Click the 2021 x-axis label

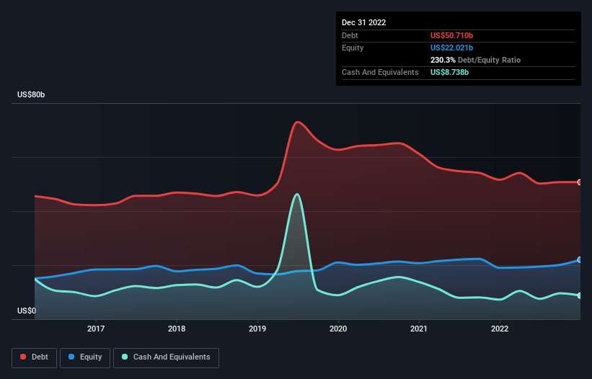[419, 329]
